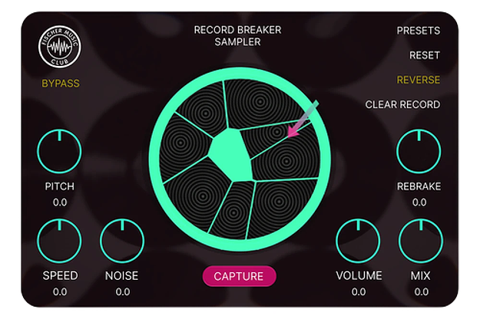Click the REBRAKE knob
This screenshot has width=480, height=319.
(419, 151)
